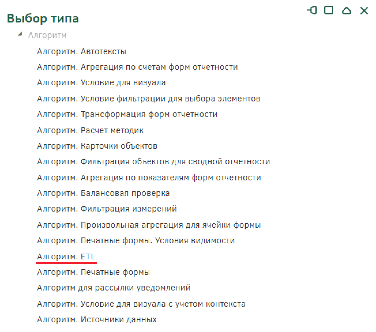
Task: Close the Выбор типа dialog
Action: (x=364, y=11)
